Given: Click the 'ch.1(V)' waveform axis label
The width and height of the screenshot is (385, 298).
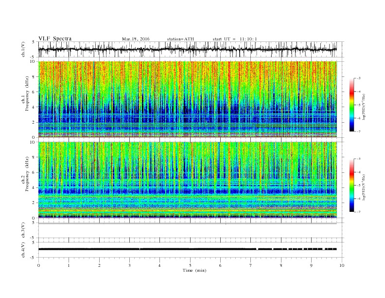Looking at the screenshot, I should click(23, 49).
